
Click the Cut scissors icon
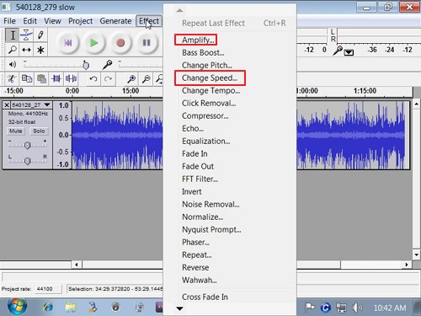pyautogui.click(x=12, y=78)
